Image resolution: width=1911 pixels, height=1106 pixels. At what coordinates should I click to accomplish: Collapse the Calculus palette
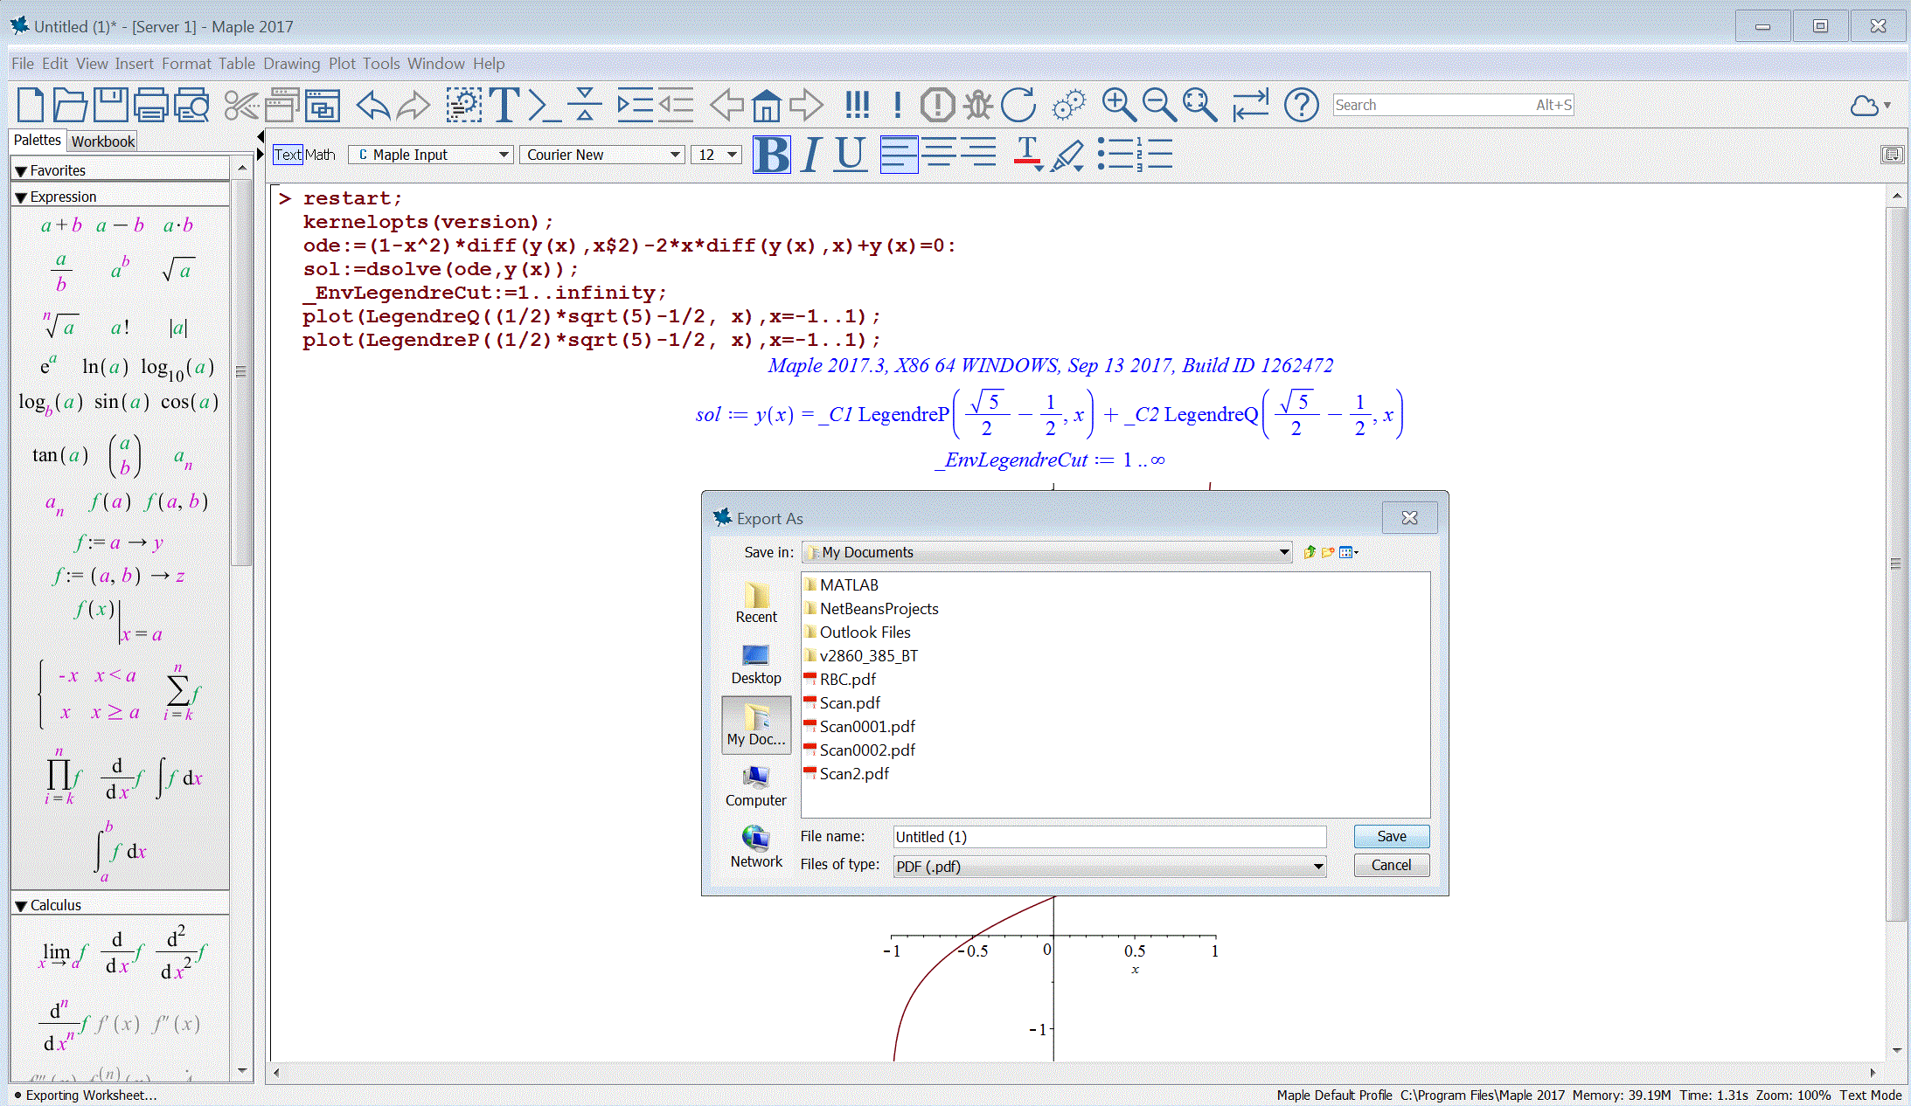click(21, 906)
